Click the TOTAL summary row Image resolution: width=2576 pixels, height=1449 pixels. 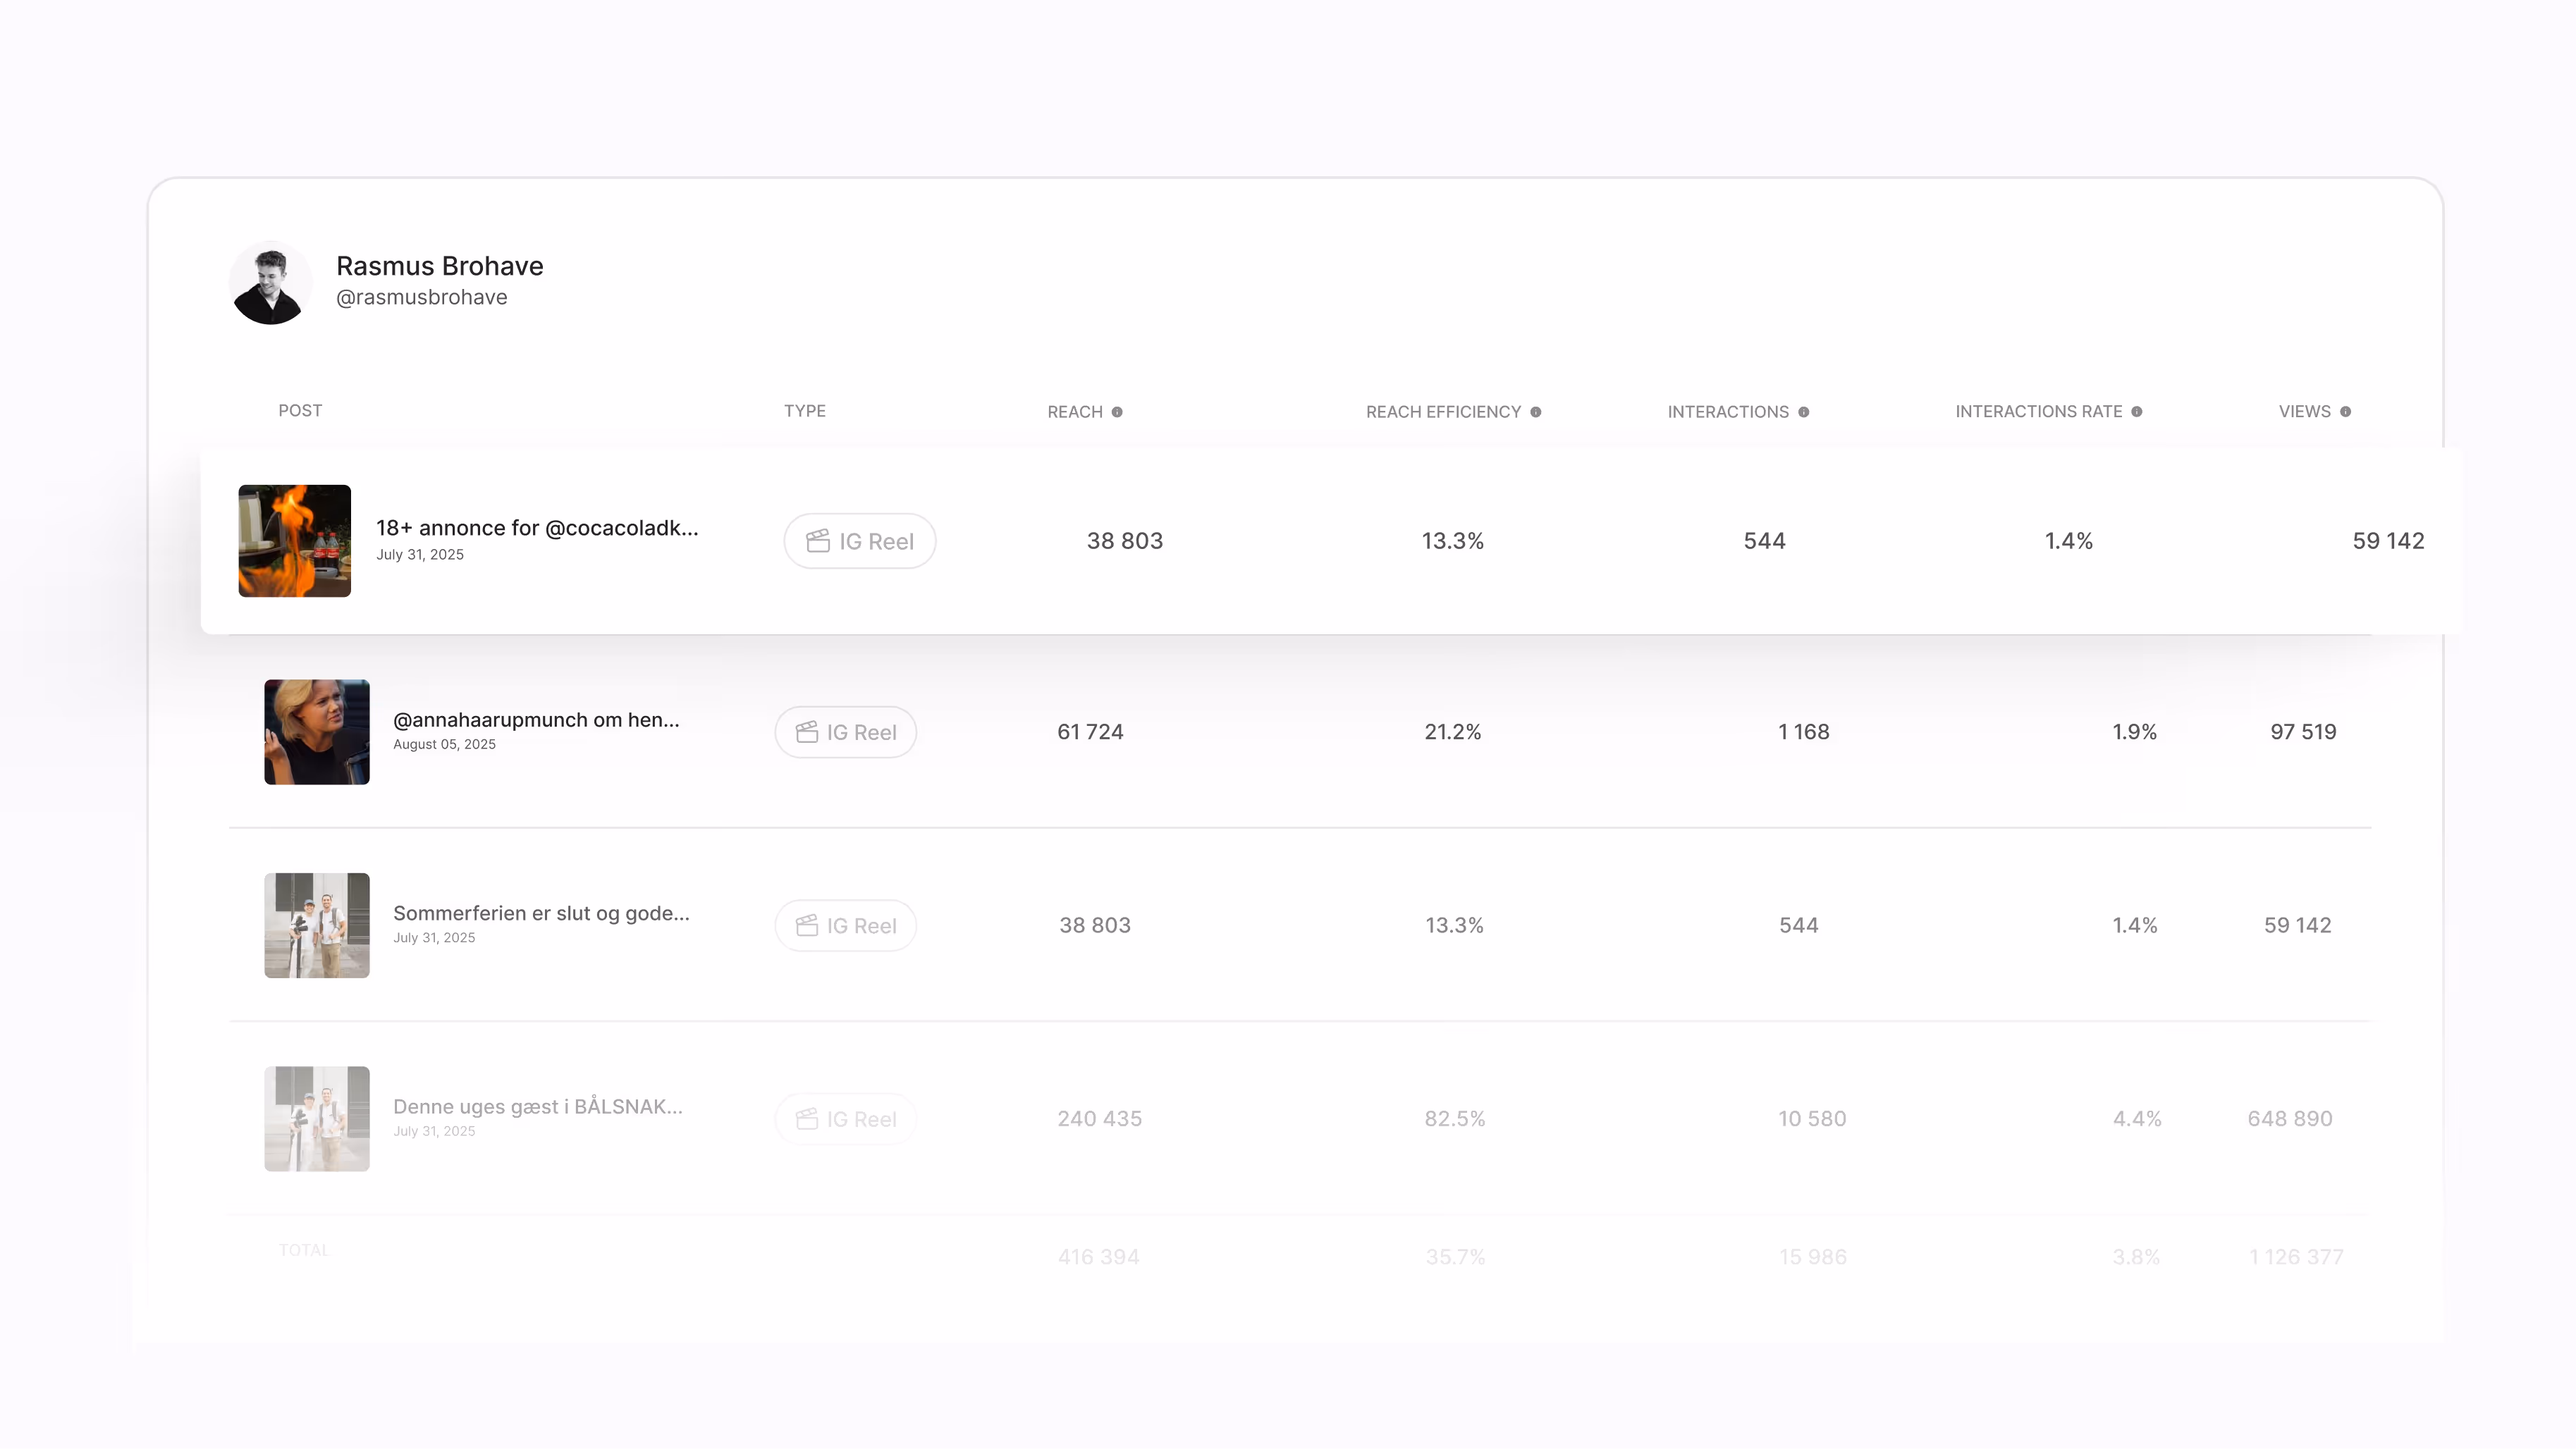303,1250
